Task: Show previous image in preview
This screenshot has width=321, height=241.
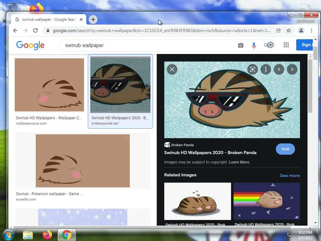Action: pos(279,69)
